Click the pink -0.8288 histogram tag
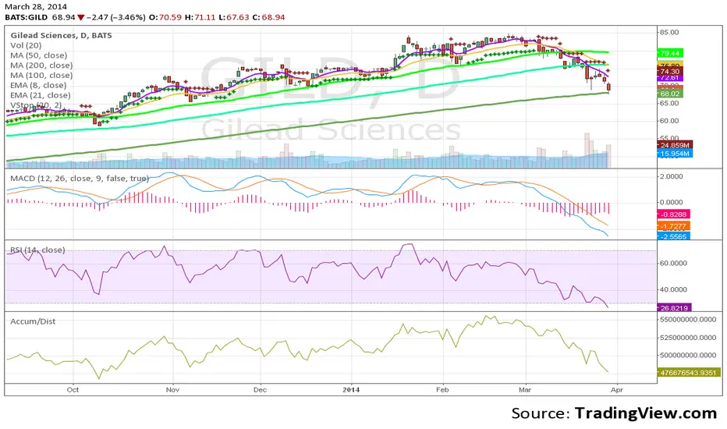 tap(674, 214)
